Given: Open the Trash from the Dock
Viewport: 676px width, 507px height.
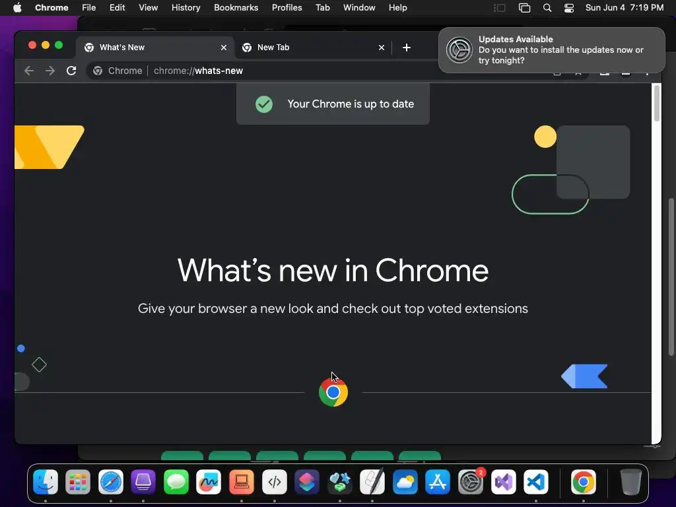Looking at the screenshot, I should 630,481.
